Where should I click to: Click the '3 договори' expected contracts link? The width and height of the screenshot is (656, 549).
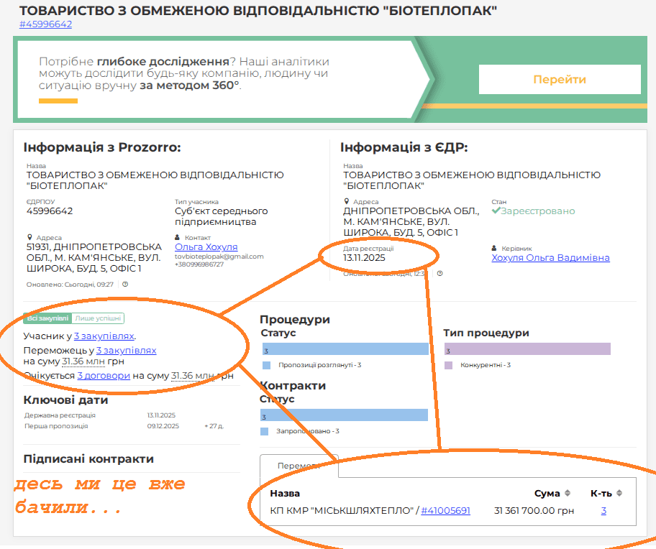tap(104, 375)
